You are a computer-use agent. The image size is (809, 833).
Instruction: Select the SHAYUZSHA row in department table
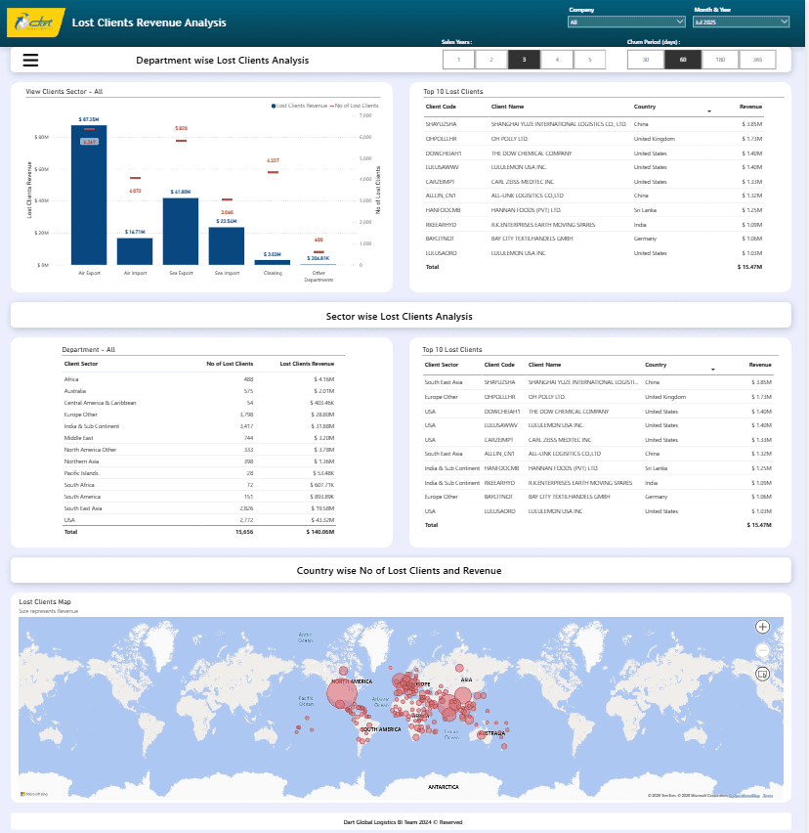[594, 124]
